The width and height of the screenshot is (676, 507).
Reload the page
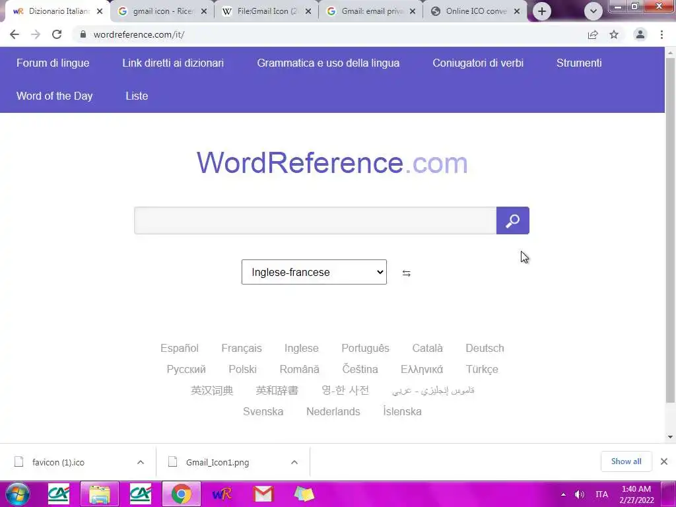click(x=57, y=34)
